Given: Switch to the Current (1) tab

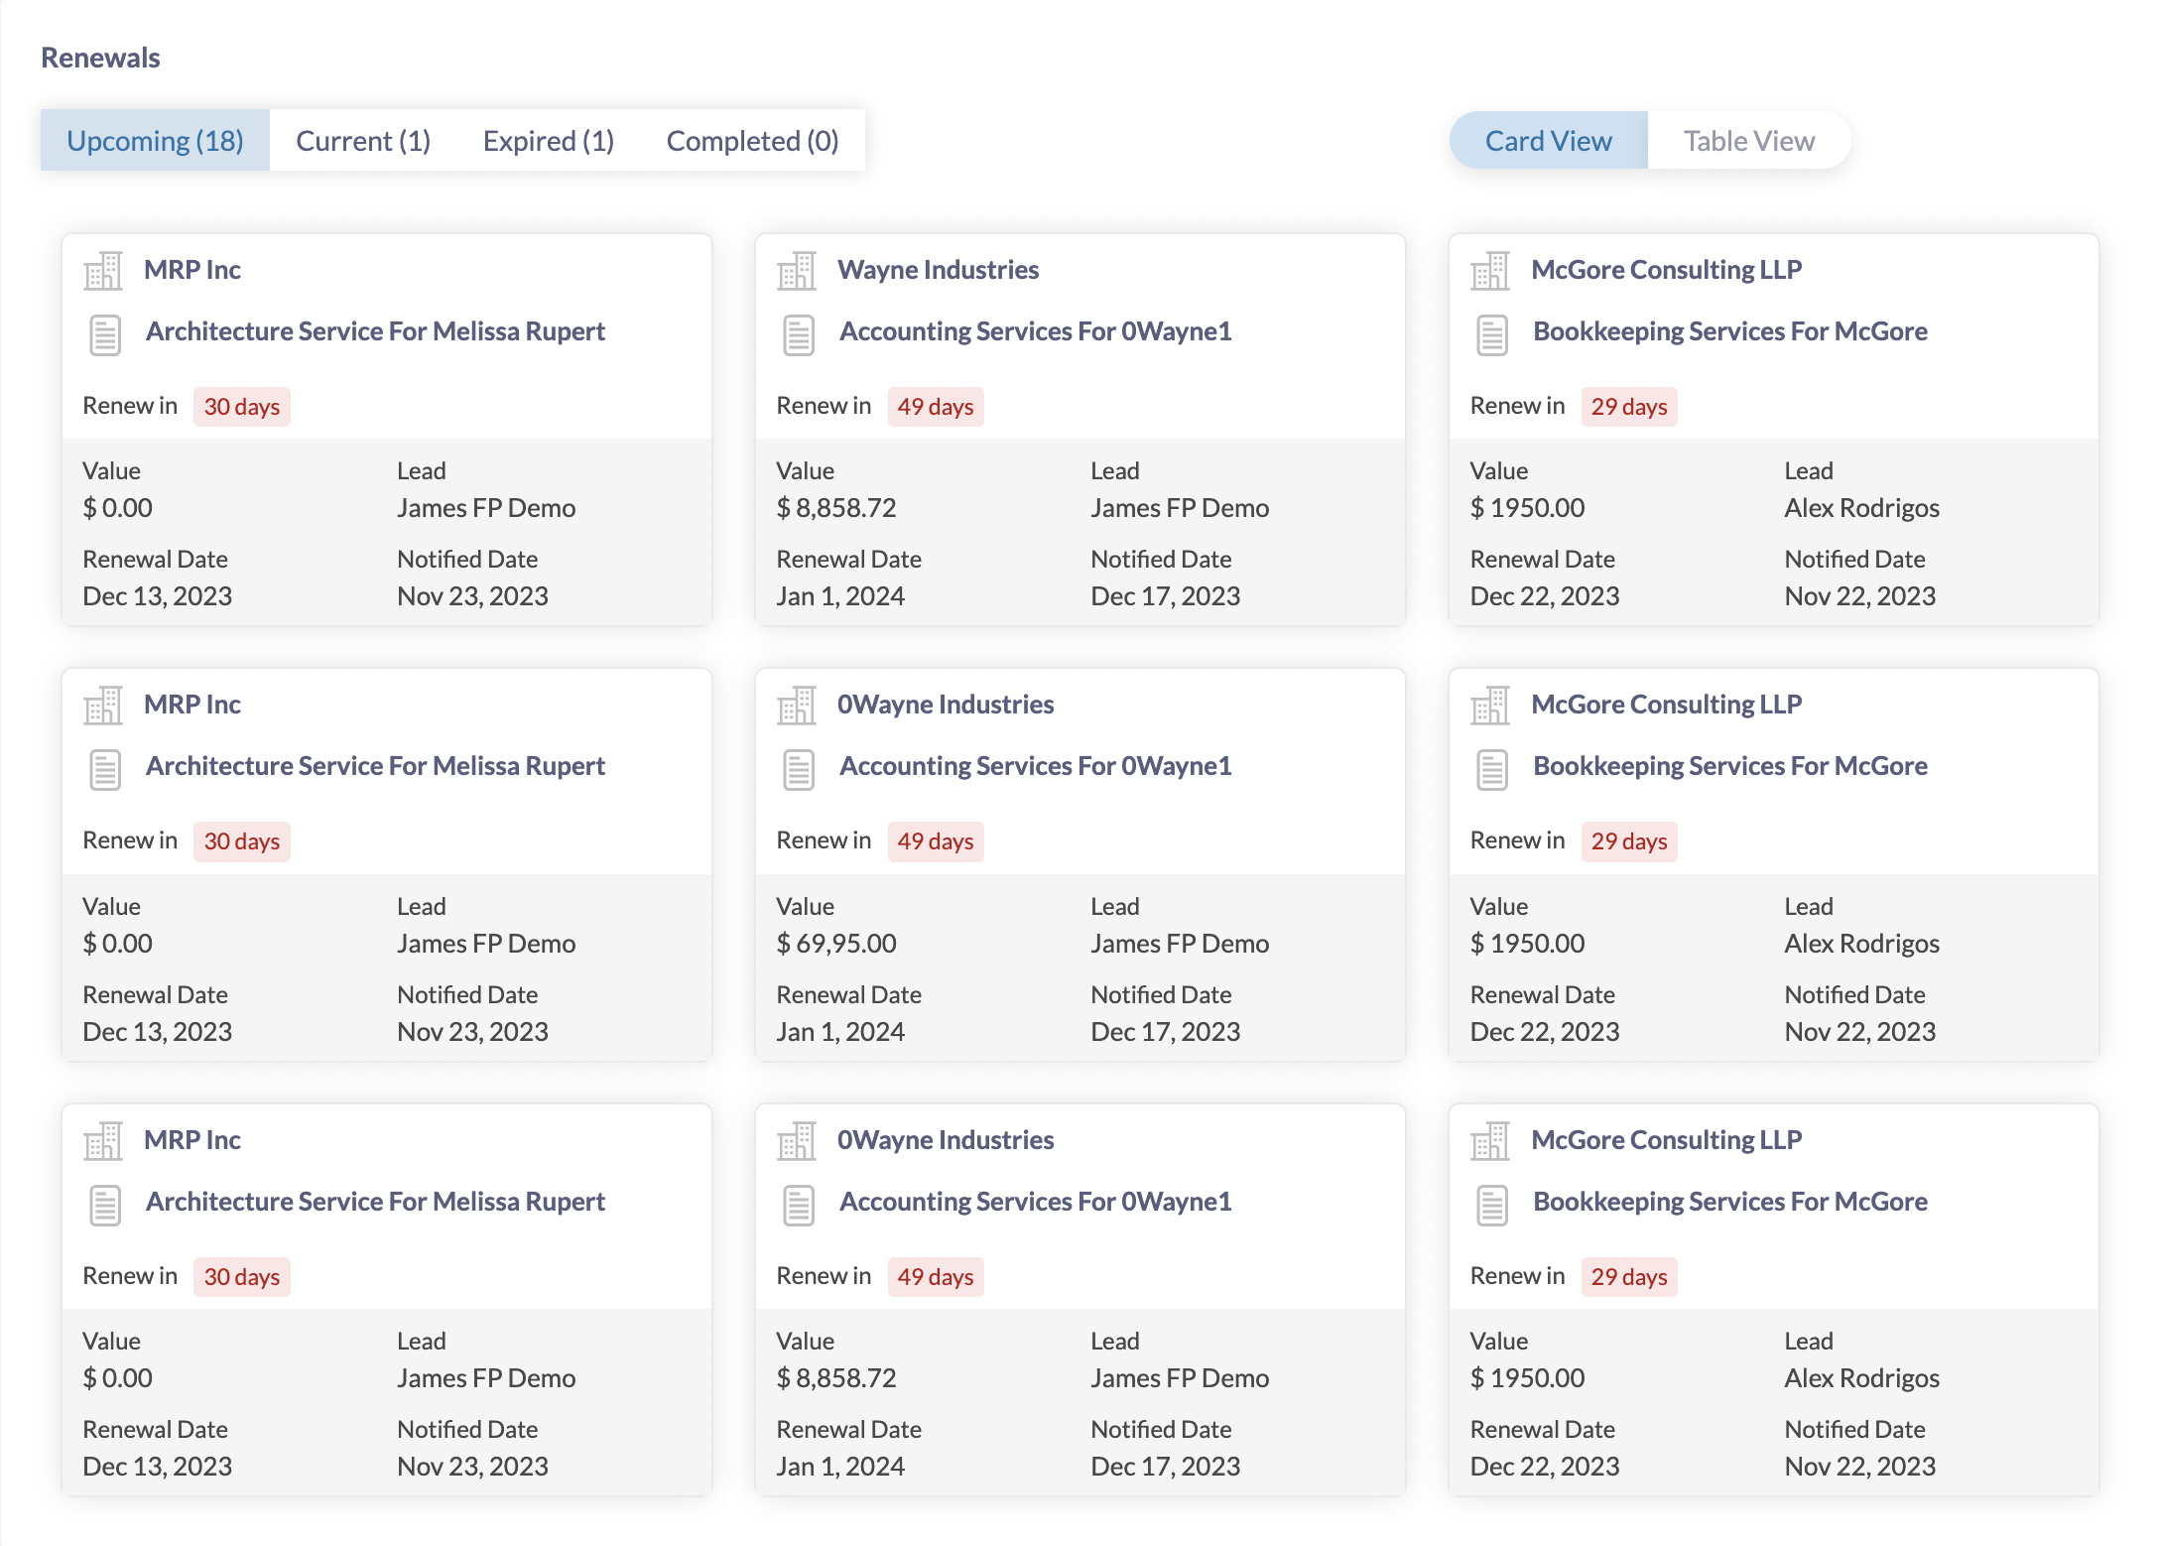Looking at the screenshot, I should tap(363, 141).
